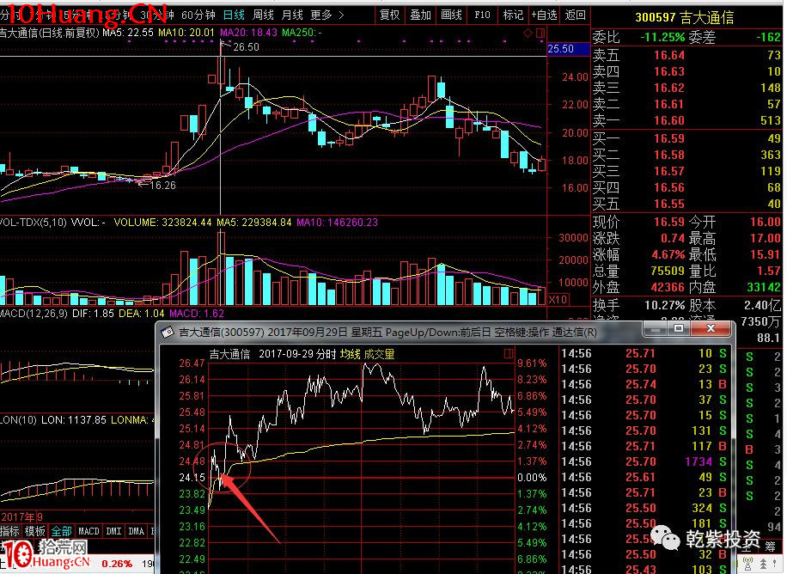Click the 卖三 price 16.62
The height and width of the screenshot is (574, 787).
click(668, 88)
